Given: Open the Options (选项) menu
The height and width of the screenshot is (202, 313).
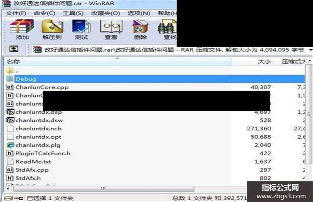Looking at the screenshot, I should [x=139, y=13].
